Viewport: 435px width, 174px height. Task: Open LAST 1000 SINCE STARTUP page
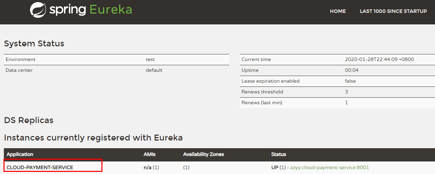(x=393, y=11)
